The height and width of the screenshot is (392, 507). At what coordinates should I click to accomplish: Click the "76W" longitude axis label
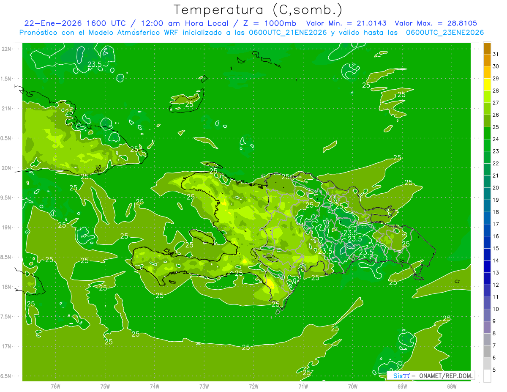tap(55, 387)
